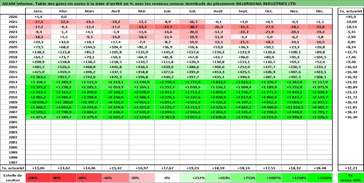Click the +10 038,7 cell for January 2009
Image resolution: width=364 pixels, height=183 pixels.
(38, 102)
